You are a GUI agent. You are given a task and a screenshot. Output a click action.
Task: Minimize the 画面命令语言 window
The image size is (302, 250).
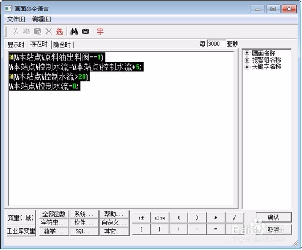pos(257,9)
